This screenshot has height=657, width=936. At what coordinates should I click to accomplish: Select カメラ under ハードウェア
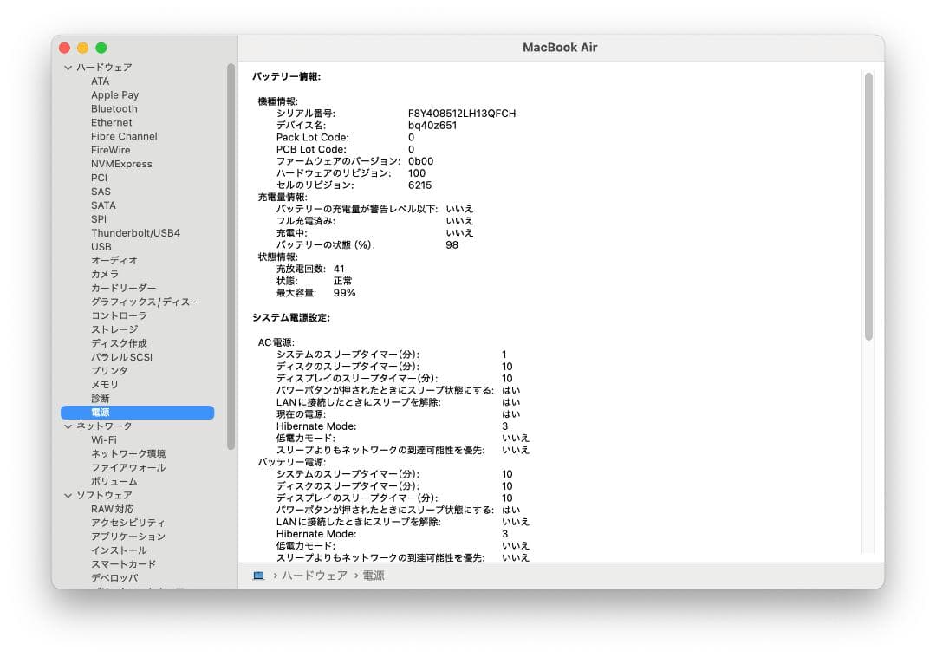tap(103, 274)
